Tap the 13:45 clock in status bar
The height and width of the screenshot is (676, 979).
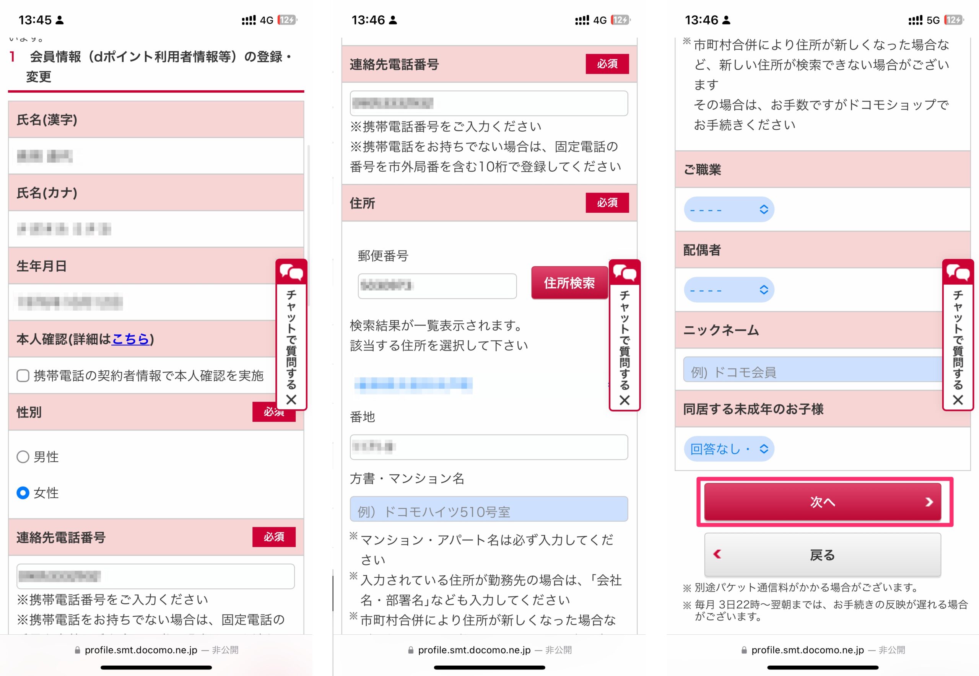point(35,20)
